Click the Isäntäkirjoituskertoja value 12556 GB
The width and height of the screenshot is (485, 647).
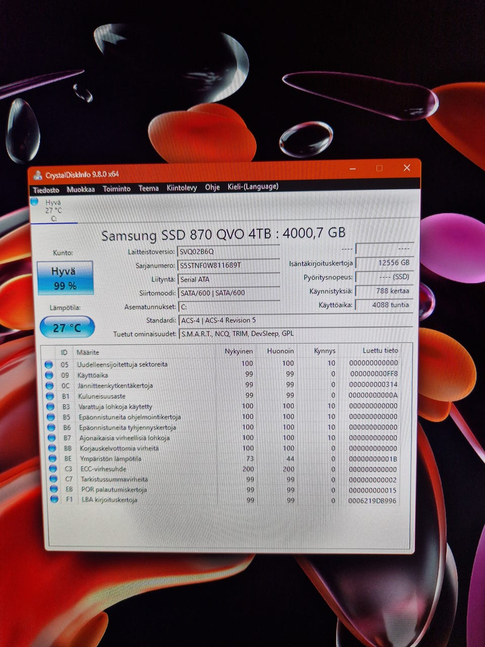point(384,263)
